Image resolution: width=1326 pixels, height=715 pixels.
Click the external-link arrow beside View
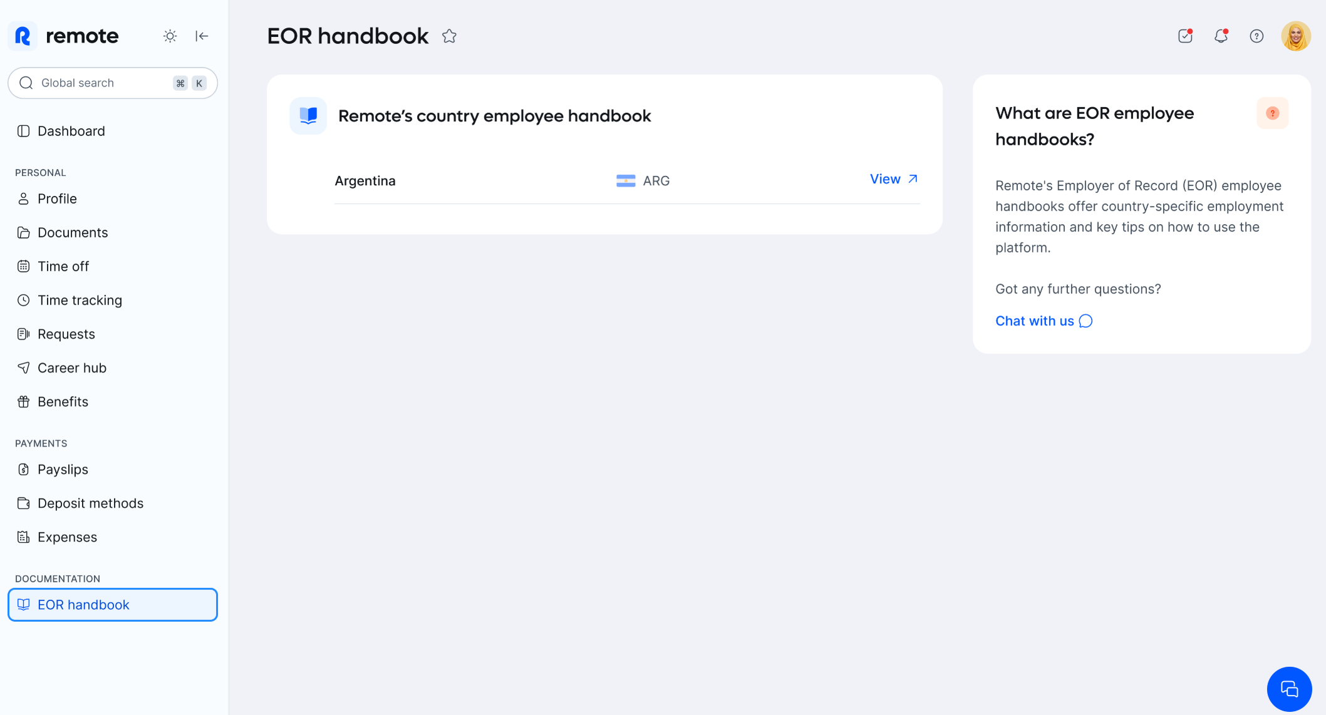tap(913, 179)
